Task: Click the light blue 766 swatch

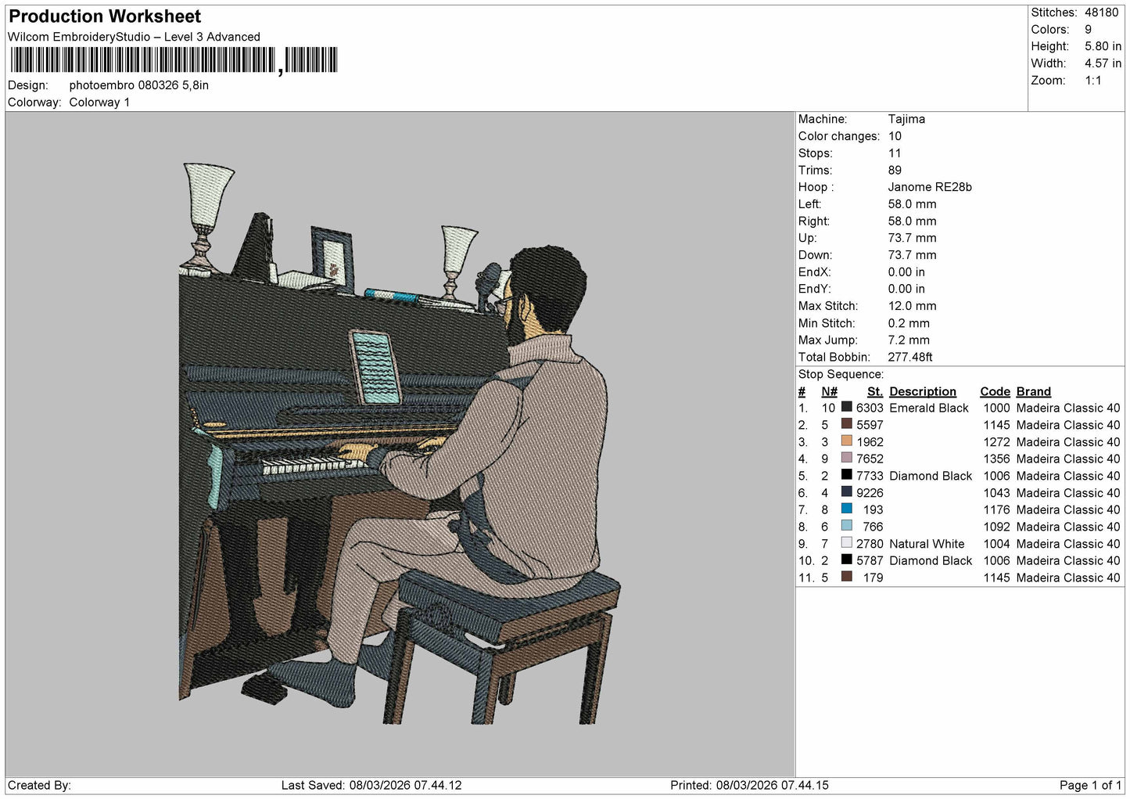Action: point(846,526)
